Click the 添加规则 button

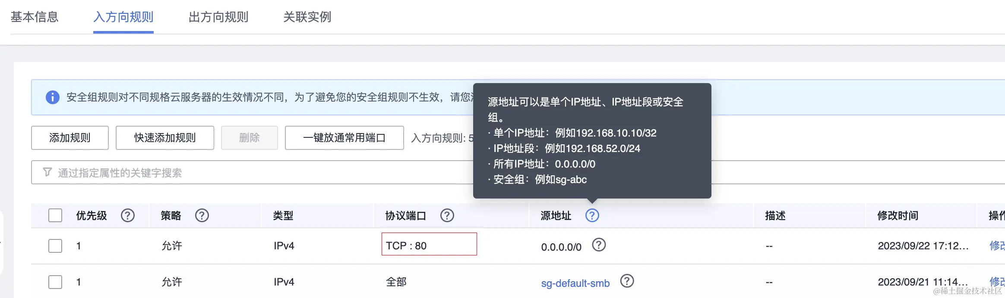pos(70,138)
